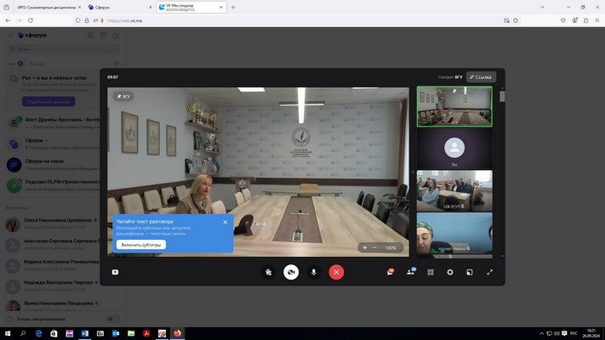Open contact Надежда Викторовна Чиркова
The image size is (605, 340).
[x=53, y=286]
